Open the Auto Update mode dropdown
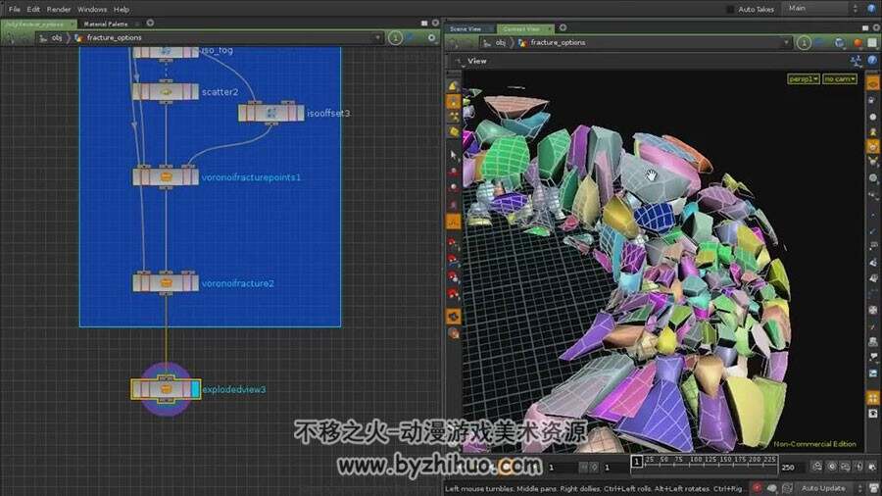882x496 pixels. [x=830, y=488]
